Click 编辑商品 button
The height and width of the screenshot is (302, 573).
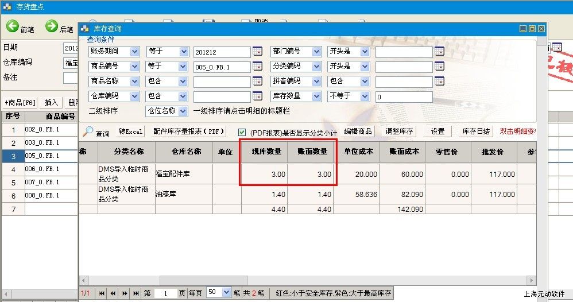click(358, 131)
